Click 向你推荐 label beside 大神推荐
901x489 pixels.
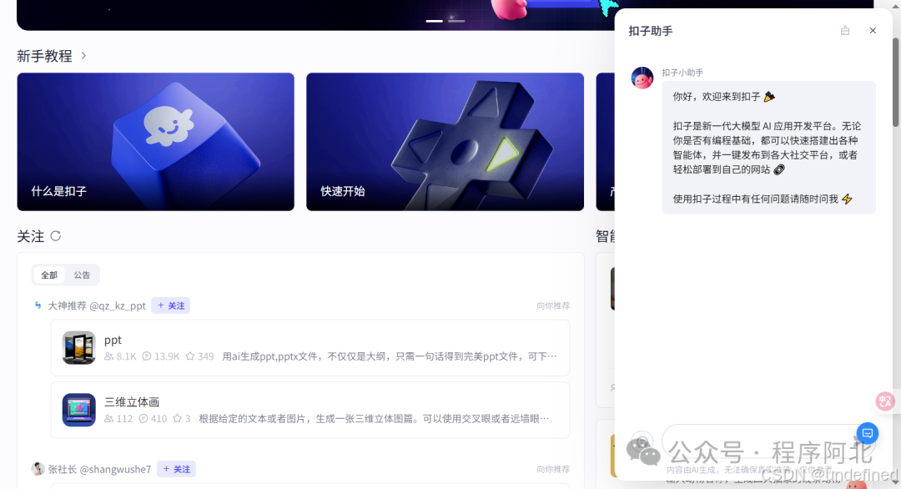(x=553, y=305)
